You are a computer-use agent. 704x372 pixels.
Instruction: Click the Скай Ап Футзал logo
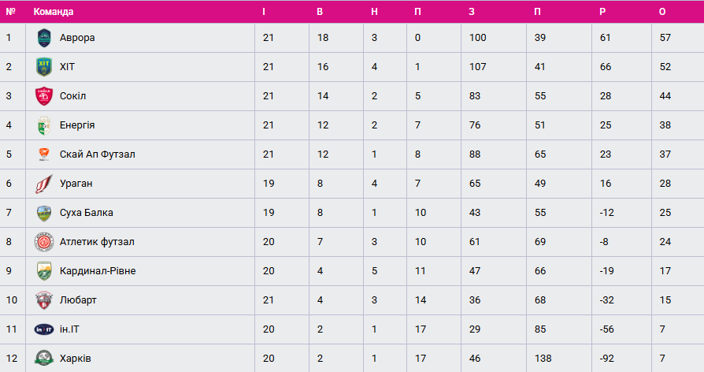(43, 154)
